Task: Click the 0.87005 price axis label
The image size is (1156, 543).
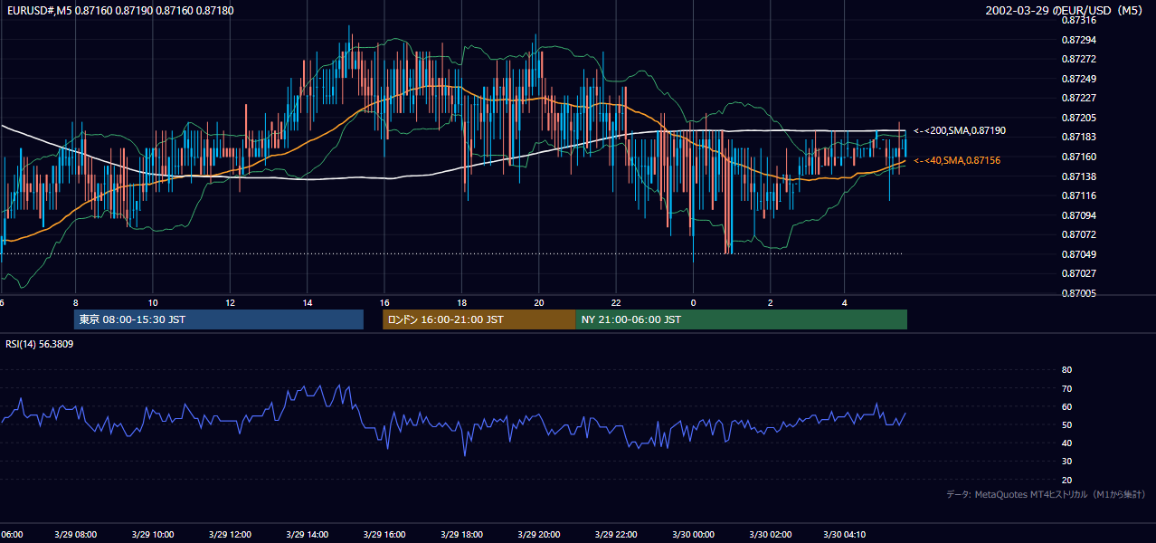Action: click(x=1078, y=293)
